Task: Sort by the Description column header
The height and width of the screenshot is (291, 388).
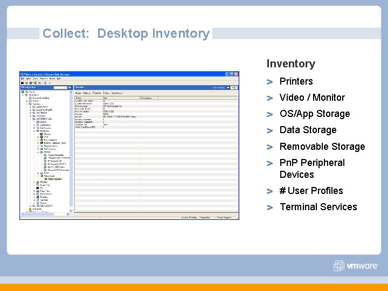Action: [149, 98]
